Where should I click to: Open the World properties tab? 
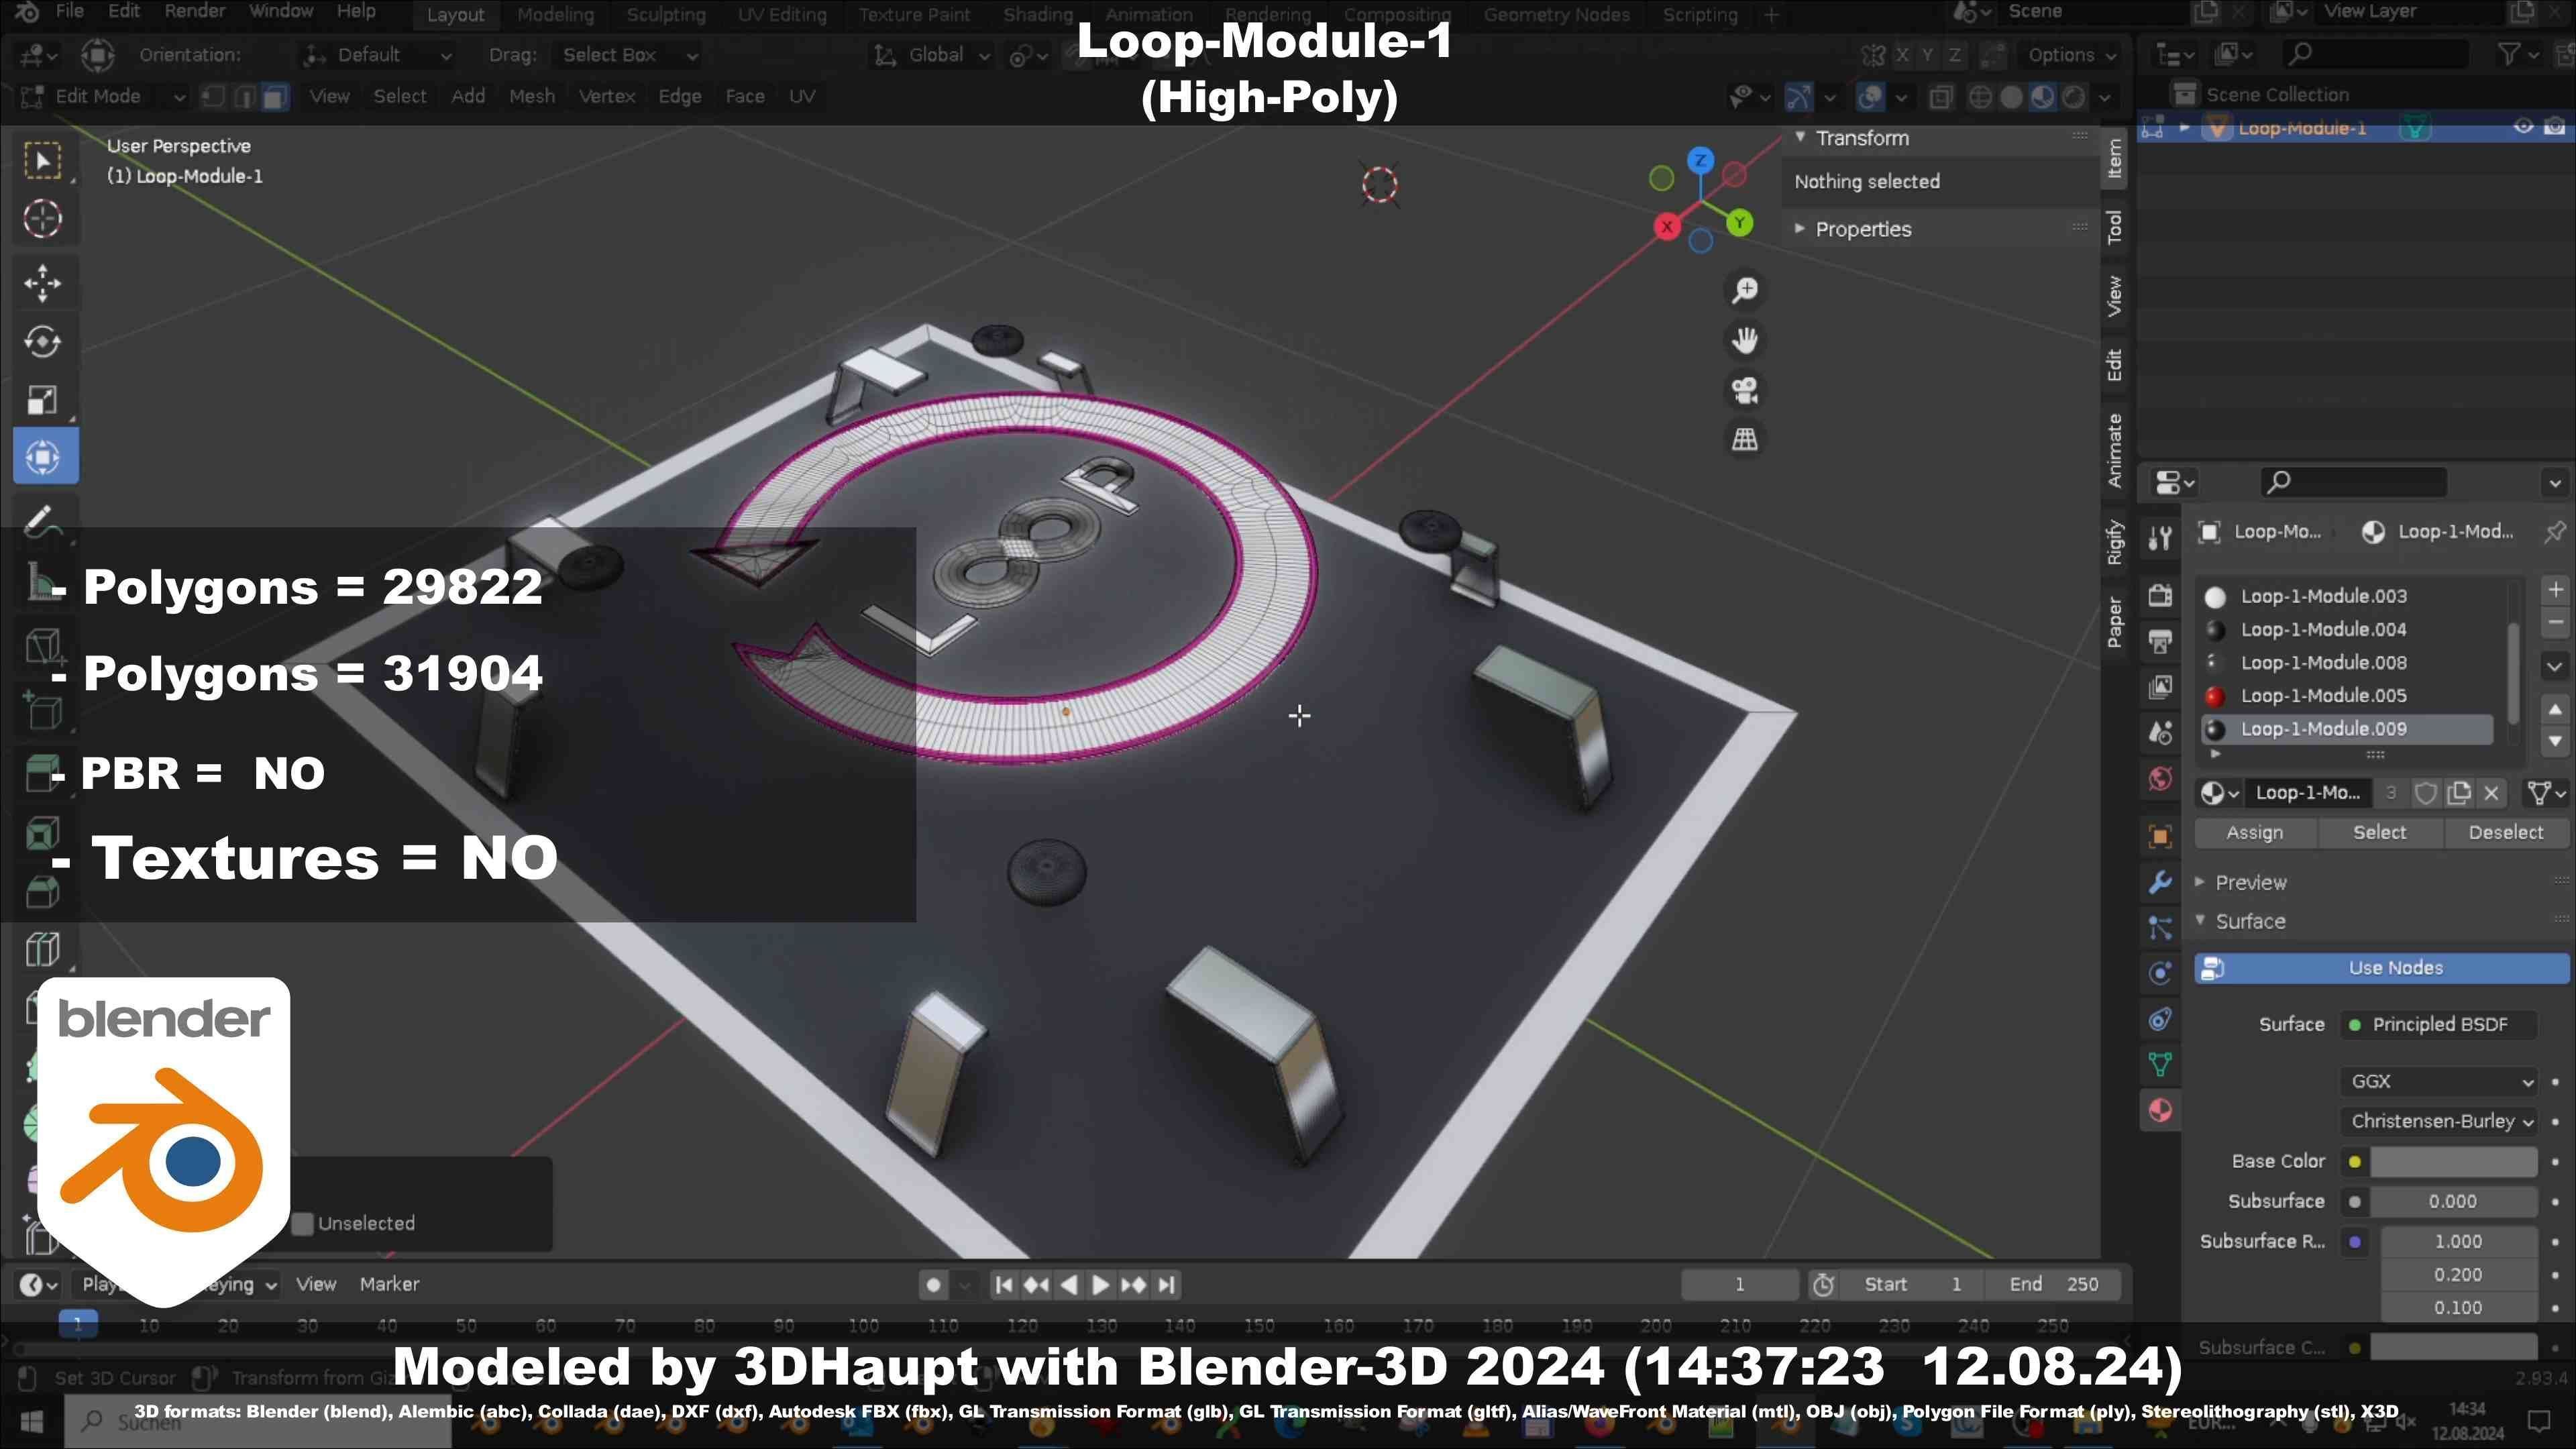2160,779
